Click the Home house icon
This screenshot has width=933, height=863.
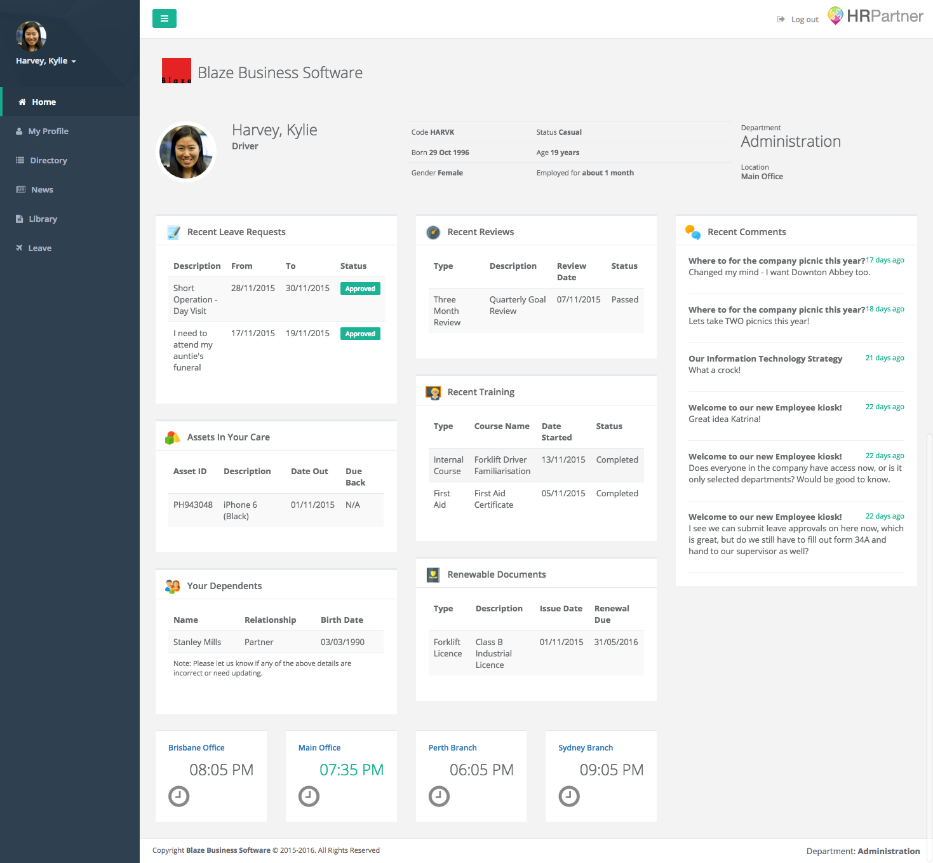pyautogui.click(x=22, y=102)
